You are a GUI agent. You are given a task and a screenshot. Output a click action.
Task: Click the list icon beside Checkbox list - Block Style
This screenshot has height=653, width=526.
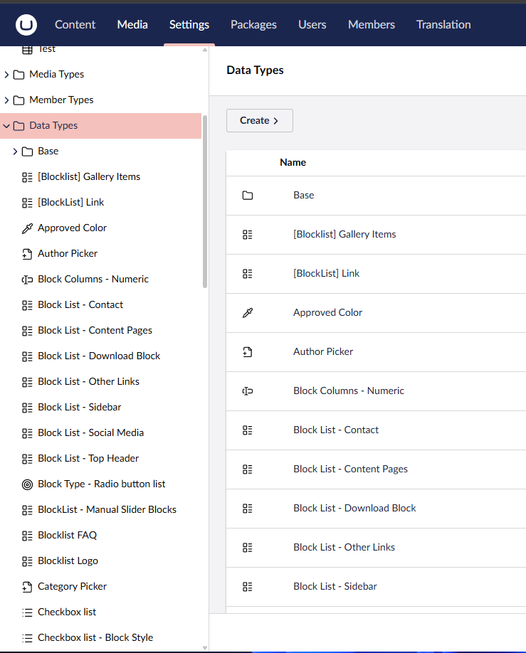(26, 637)
